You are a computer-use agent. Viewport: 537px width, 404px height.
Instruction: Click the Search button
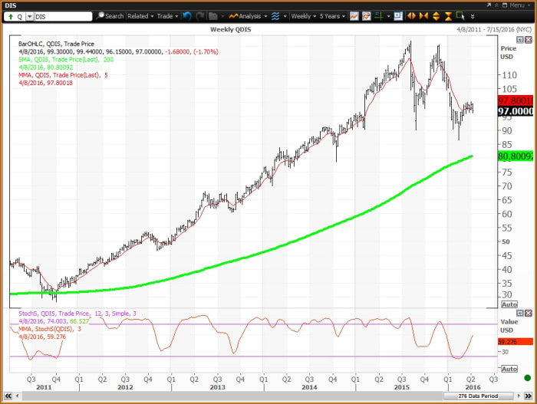(x=110, y=15)
